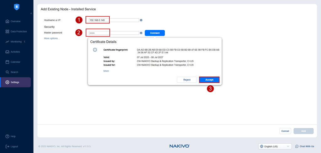Viewport: 321px width, 153px height.
Task: Click the NAKIVO footer logo
Action: coord(180,146)
